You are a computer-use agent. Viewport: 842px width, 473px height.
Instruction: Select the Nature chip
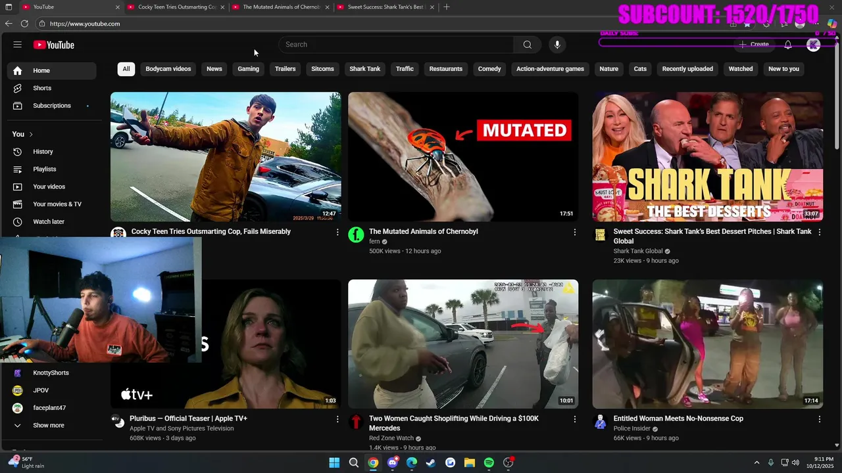pos(609,69)
